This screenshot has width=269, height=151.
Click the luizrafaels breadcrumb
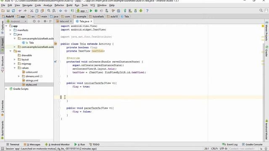[96, 17]
